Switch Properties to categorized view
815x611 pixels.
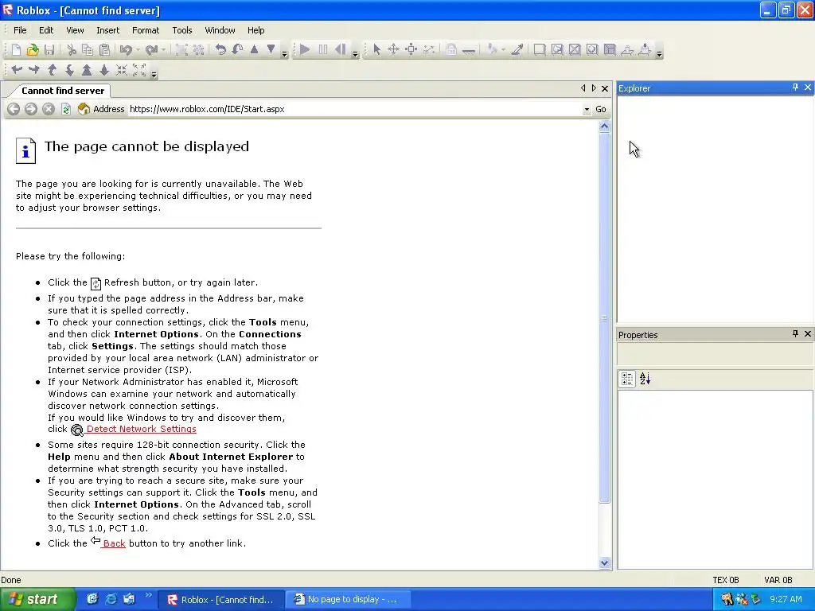coord(627,379)
